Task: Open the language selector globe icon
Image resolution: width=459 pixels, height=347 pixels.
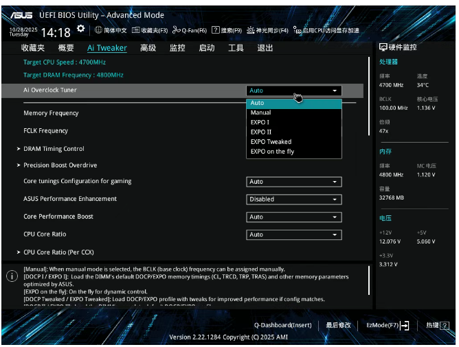Action: [98, 30]
